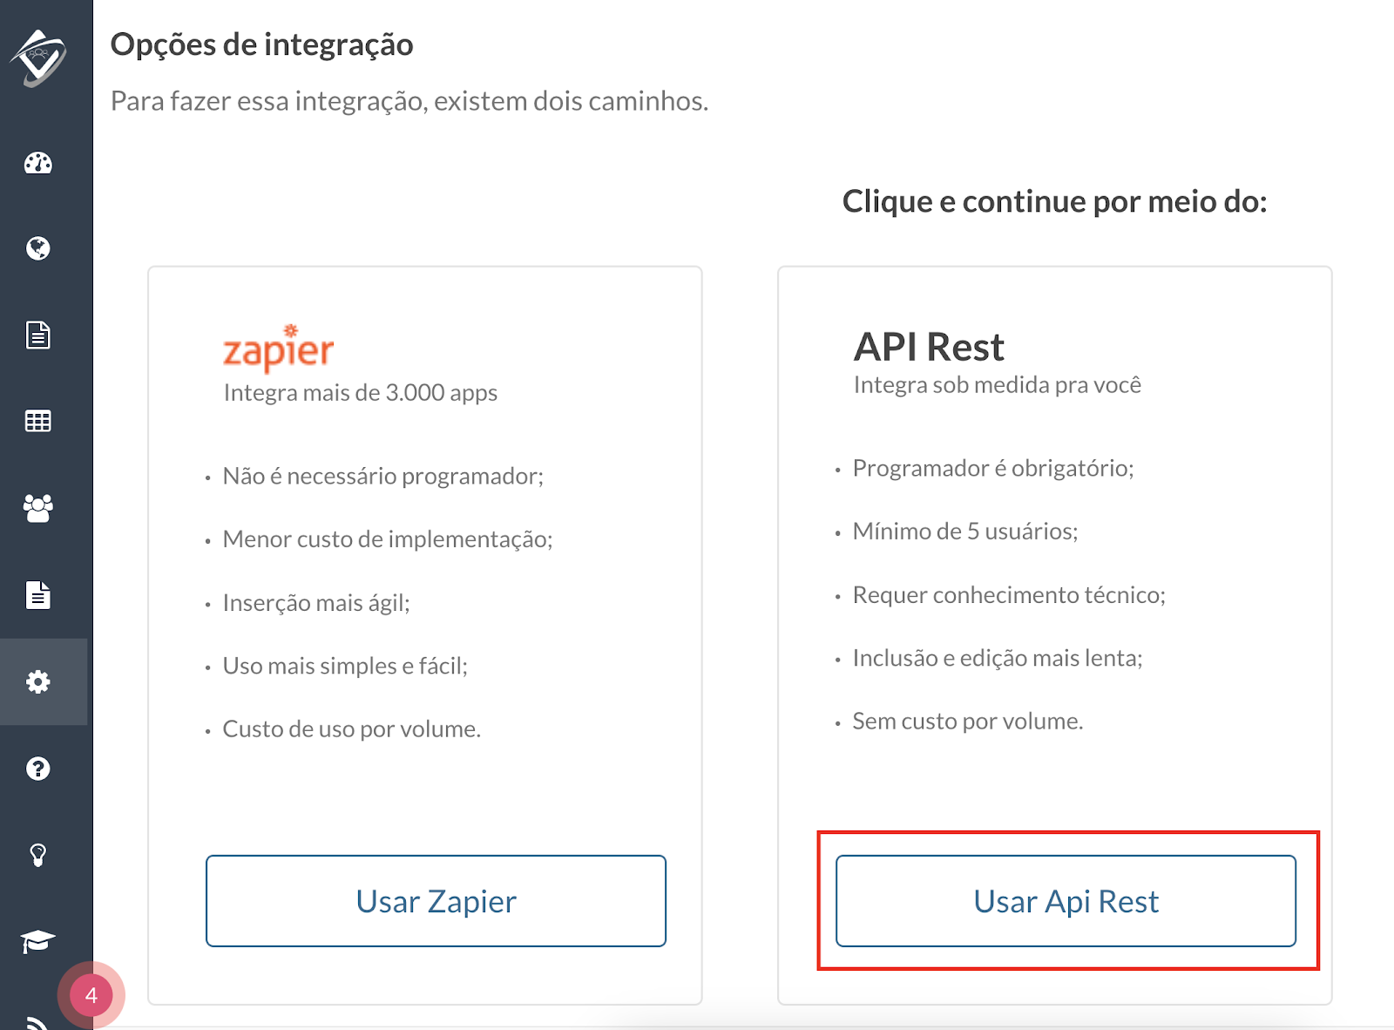
Task: Open the globe icon in sidebar
Action: (x=38, y=248)
